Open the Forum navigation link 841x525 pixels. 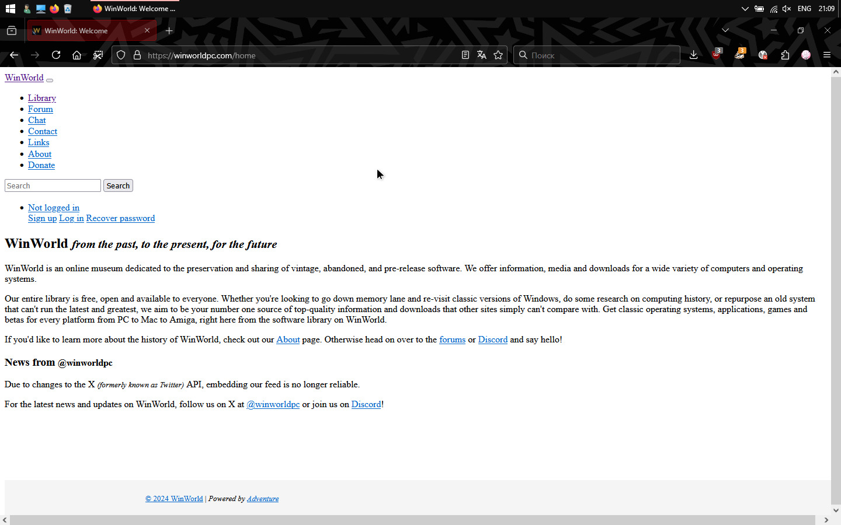pos(40,109)
